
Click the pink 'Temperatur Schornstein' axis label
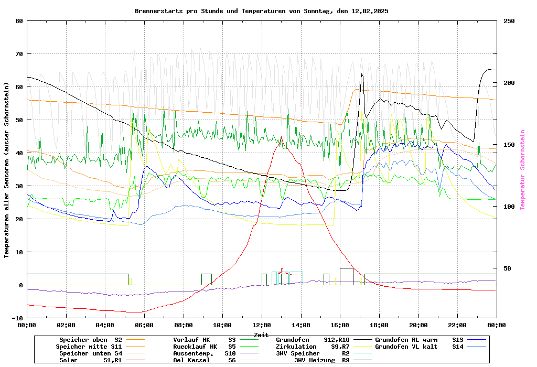point(522,170)
